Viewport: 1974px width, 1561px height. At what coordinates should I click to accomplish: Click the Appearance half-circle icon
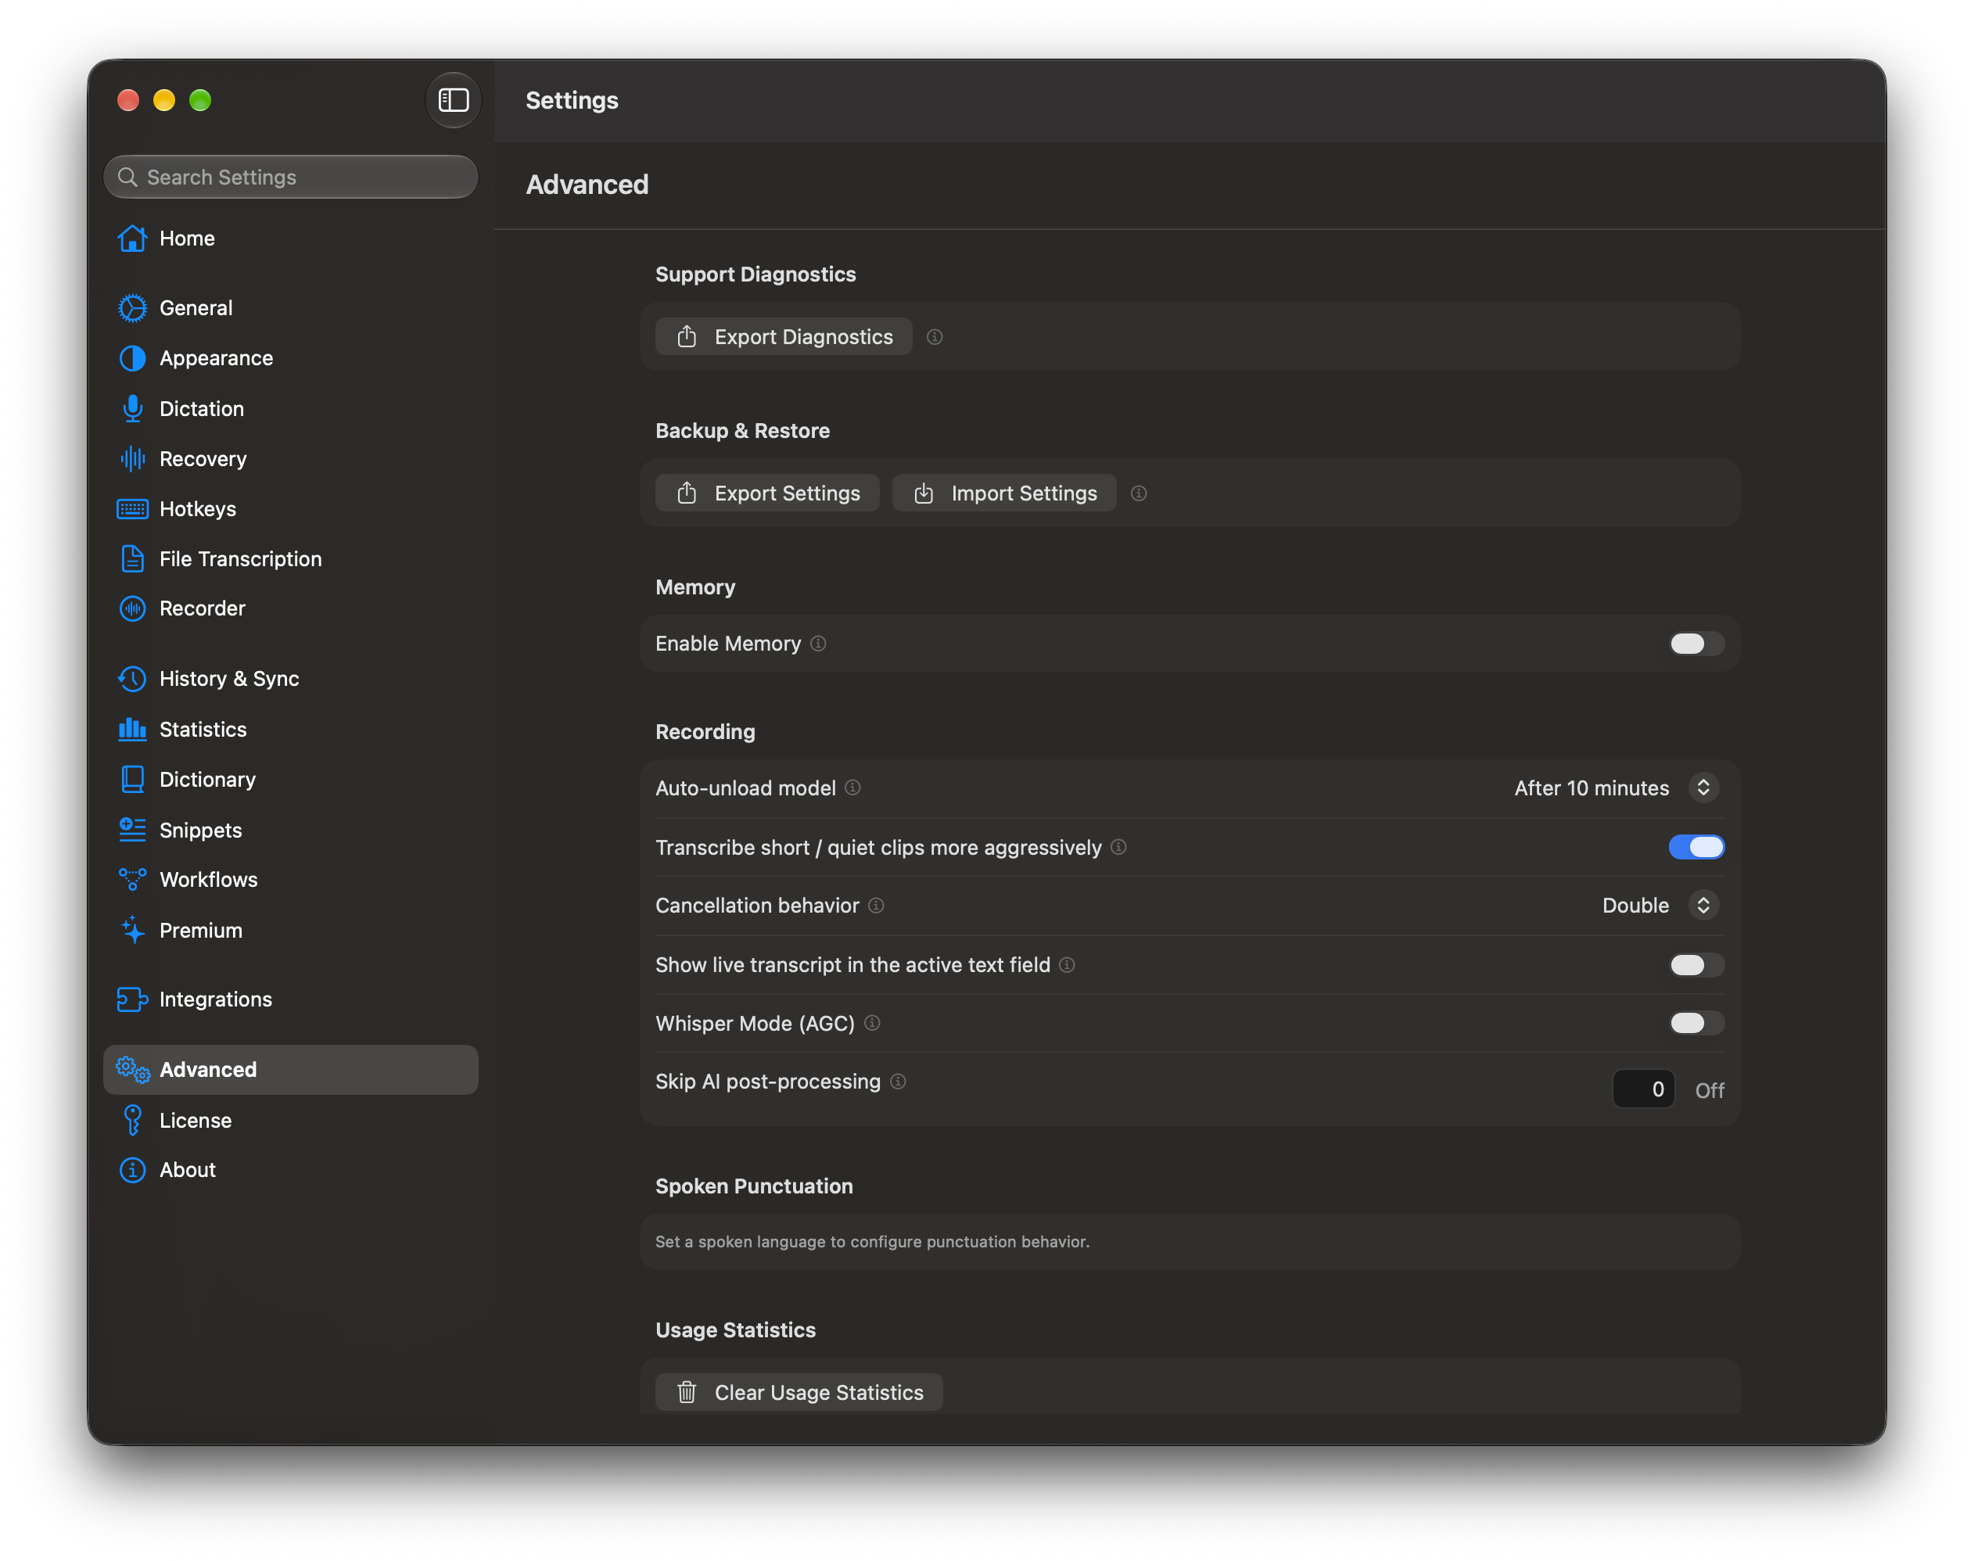[x=132, y=358]
